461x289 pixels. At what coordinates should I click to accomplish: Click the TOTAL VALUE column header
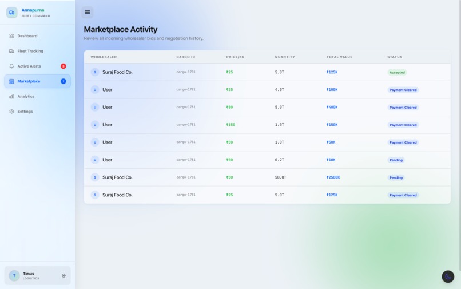point(339,57)
